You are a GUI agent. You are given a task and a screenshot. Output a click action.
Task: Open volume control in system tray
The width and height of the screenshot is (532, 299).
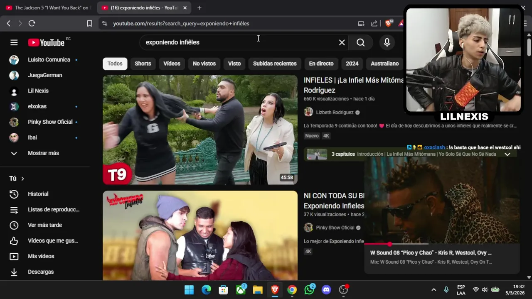coord(485,289)
